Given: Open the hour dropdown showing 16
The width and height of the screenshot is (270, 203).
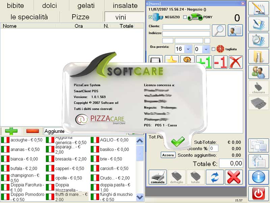Looking at the screenshot, I should [x=188, y=49].
